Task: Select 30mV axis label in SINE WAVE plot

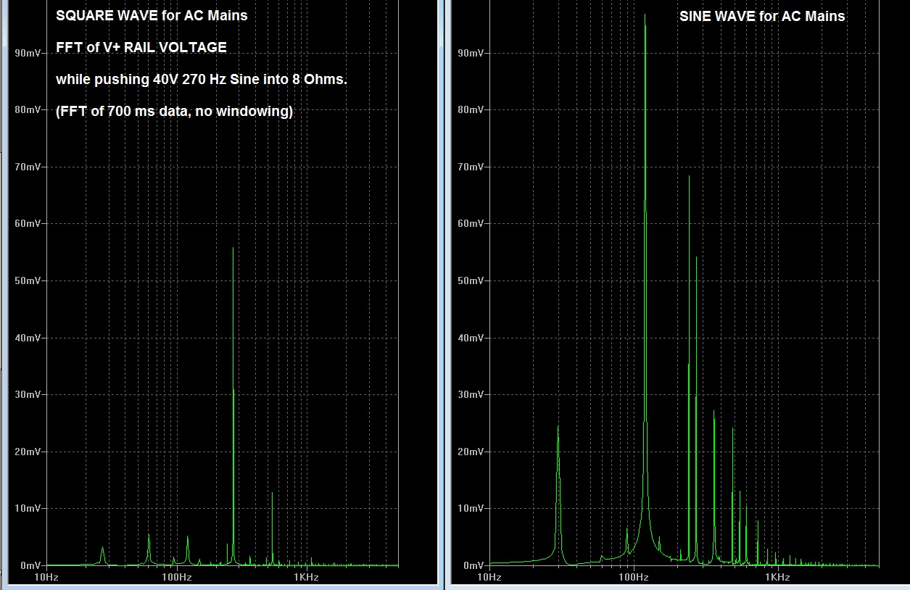Action: 472,394
